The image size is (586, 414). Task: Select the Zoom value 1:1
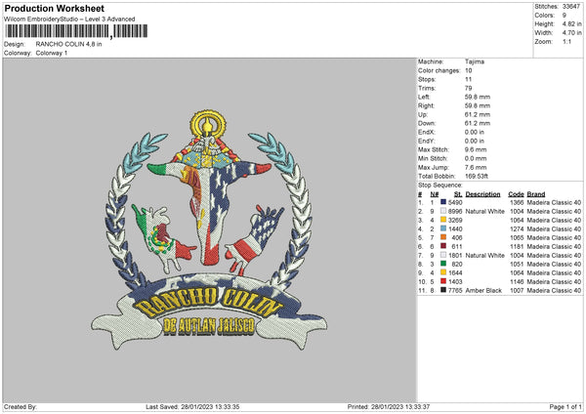tap(566, 41)
